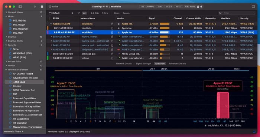
Task: Sort by the Signal column header
Action: click(x=152, y=19)
